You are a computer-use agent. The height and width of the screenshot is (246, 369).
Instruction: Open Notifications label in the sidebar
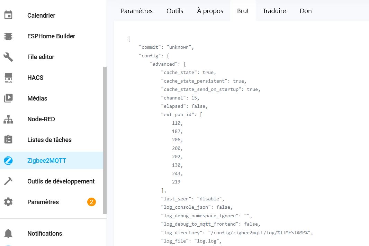[45, 234]
